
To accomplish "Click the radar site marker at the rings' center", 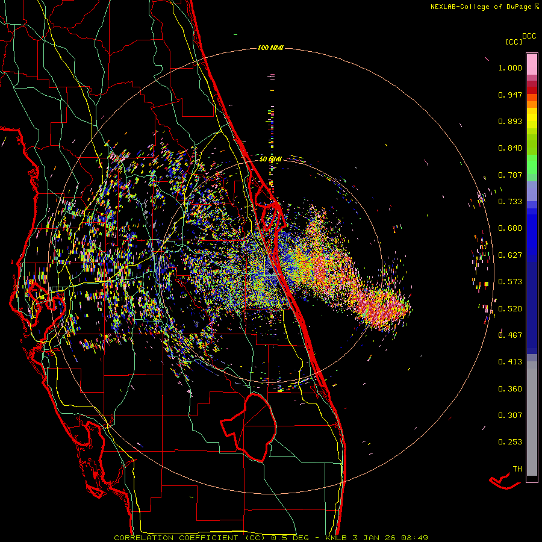I will pyautogui.click(x=271, y=272).
